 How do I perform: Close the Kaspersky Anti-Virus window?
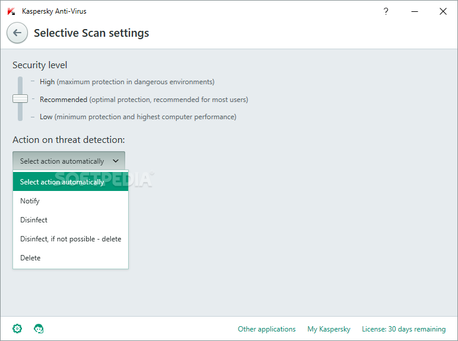click(x=443, y=11)
